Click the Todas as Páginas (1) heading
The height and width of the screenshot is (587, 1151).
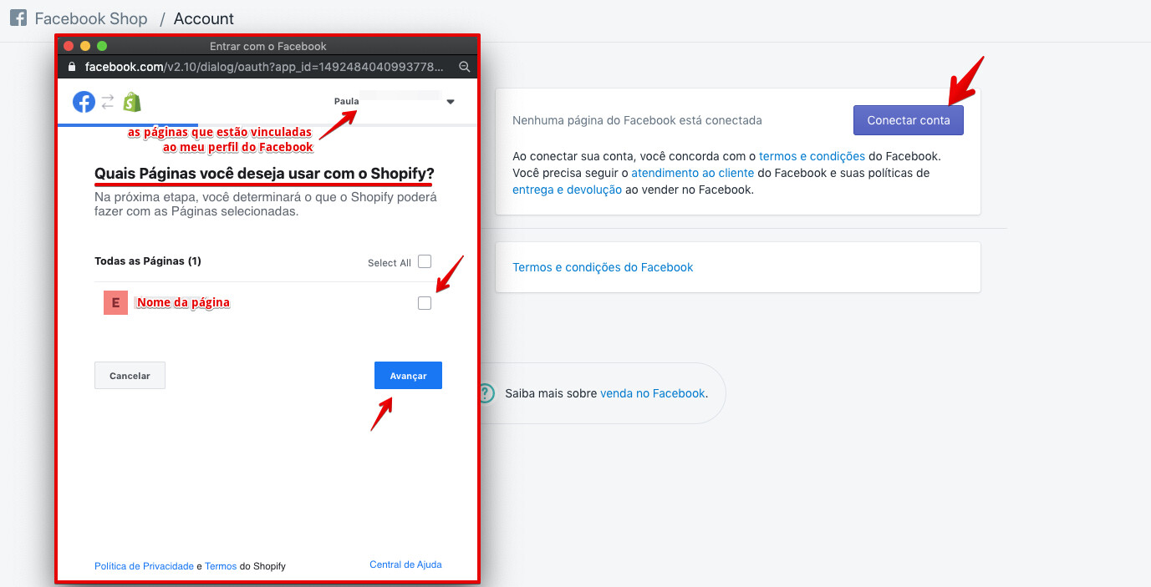148,261
